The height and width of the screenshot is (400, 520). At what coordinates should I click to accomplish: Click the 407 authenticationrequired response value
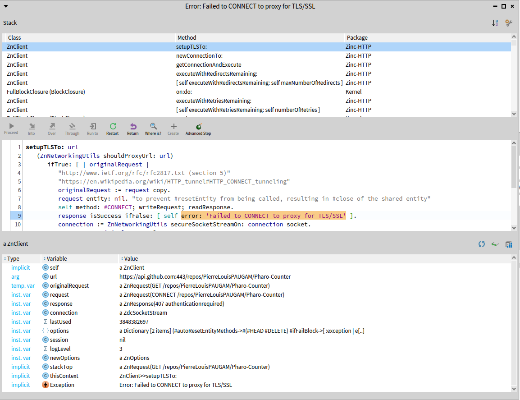172,304
